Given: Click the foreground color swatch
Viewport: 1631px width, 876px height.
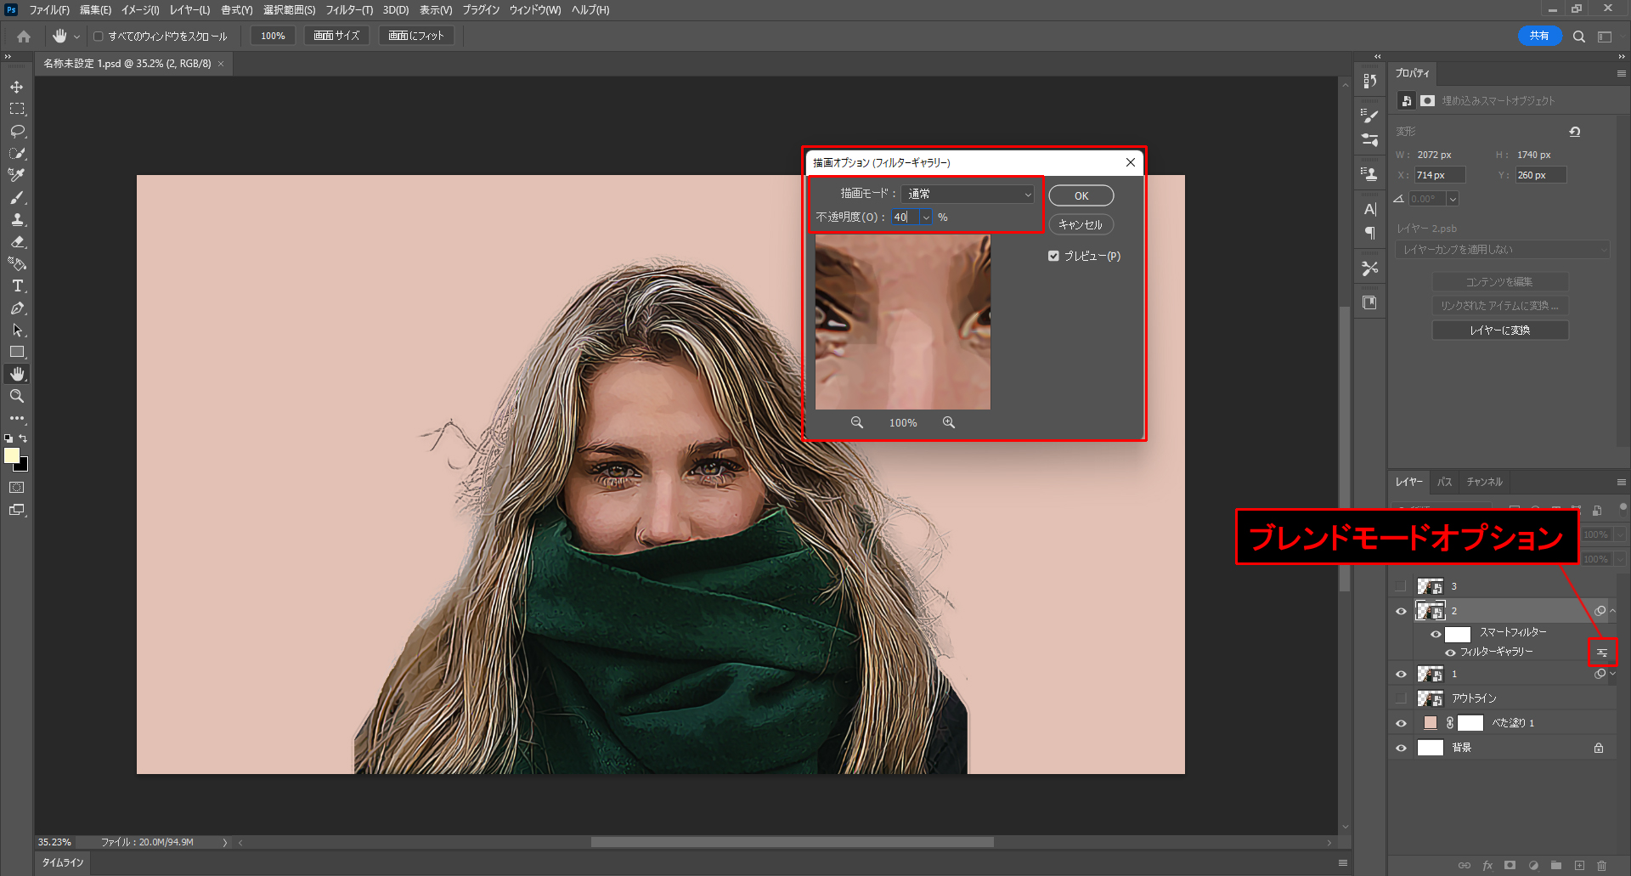Looking at the screenshot, I should (12, 455).
